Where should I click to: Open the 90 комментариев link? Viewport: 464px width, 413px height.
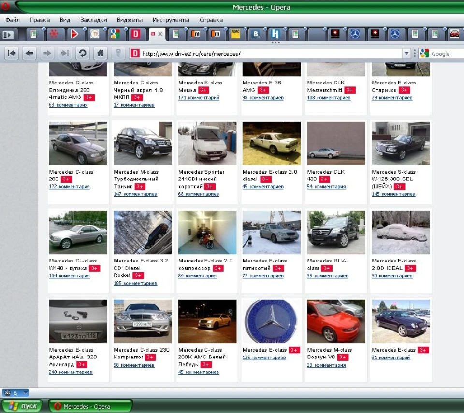(392, 276)
